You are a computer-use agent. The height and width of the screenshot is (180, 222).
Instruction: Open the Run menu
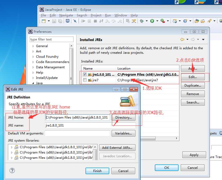[x=108, y=15]
